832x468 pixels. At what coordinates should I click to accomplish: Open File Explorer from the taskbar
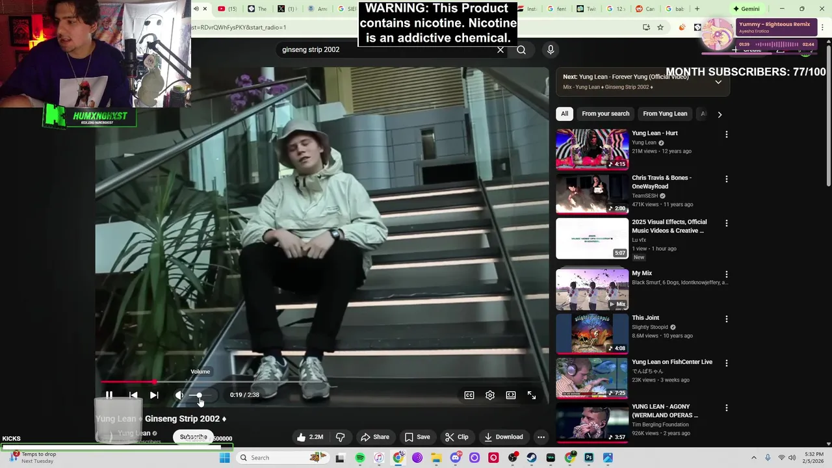coord(436,458)
